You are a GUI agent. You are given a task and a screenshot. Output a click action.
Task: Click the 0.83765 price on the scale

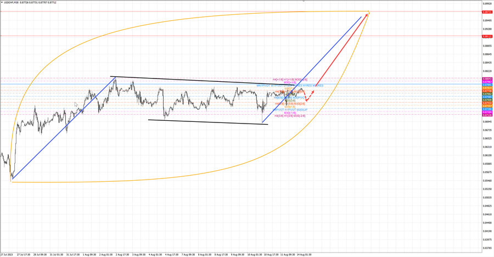click(x=487, y=248)
